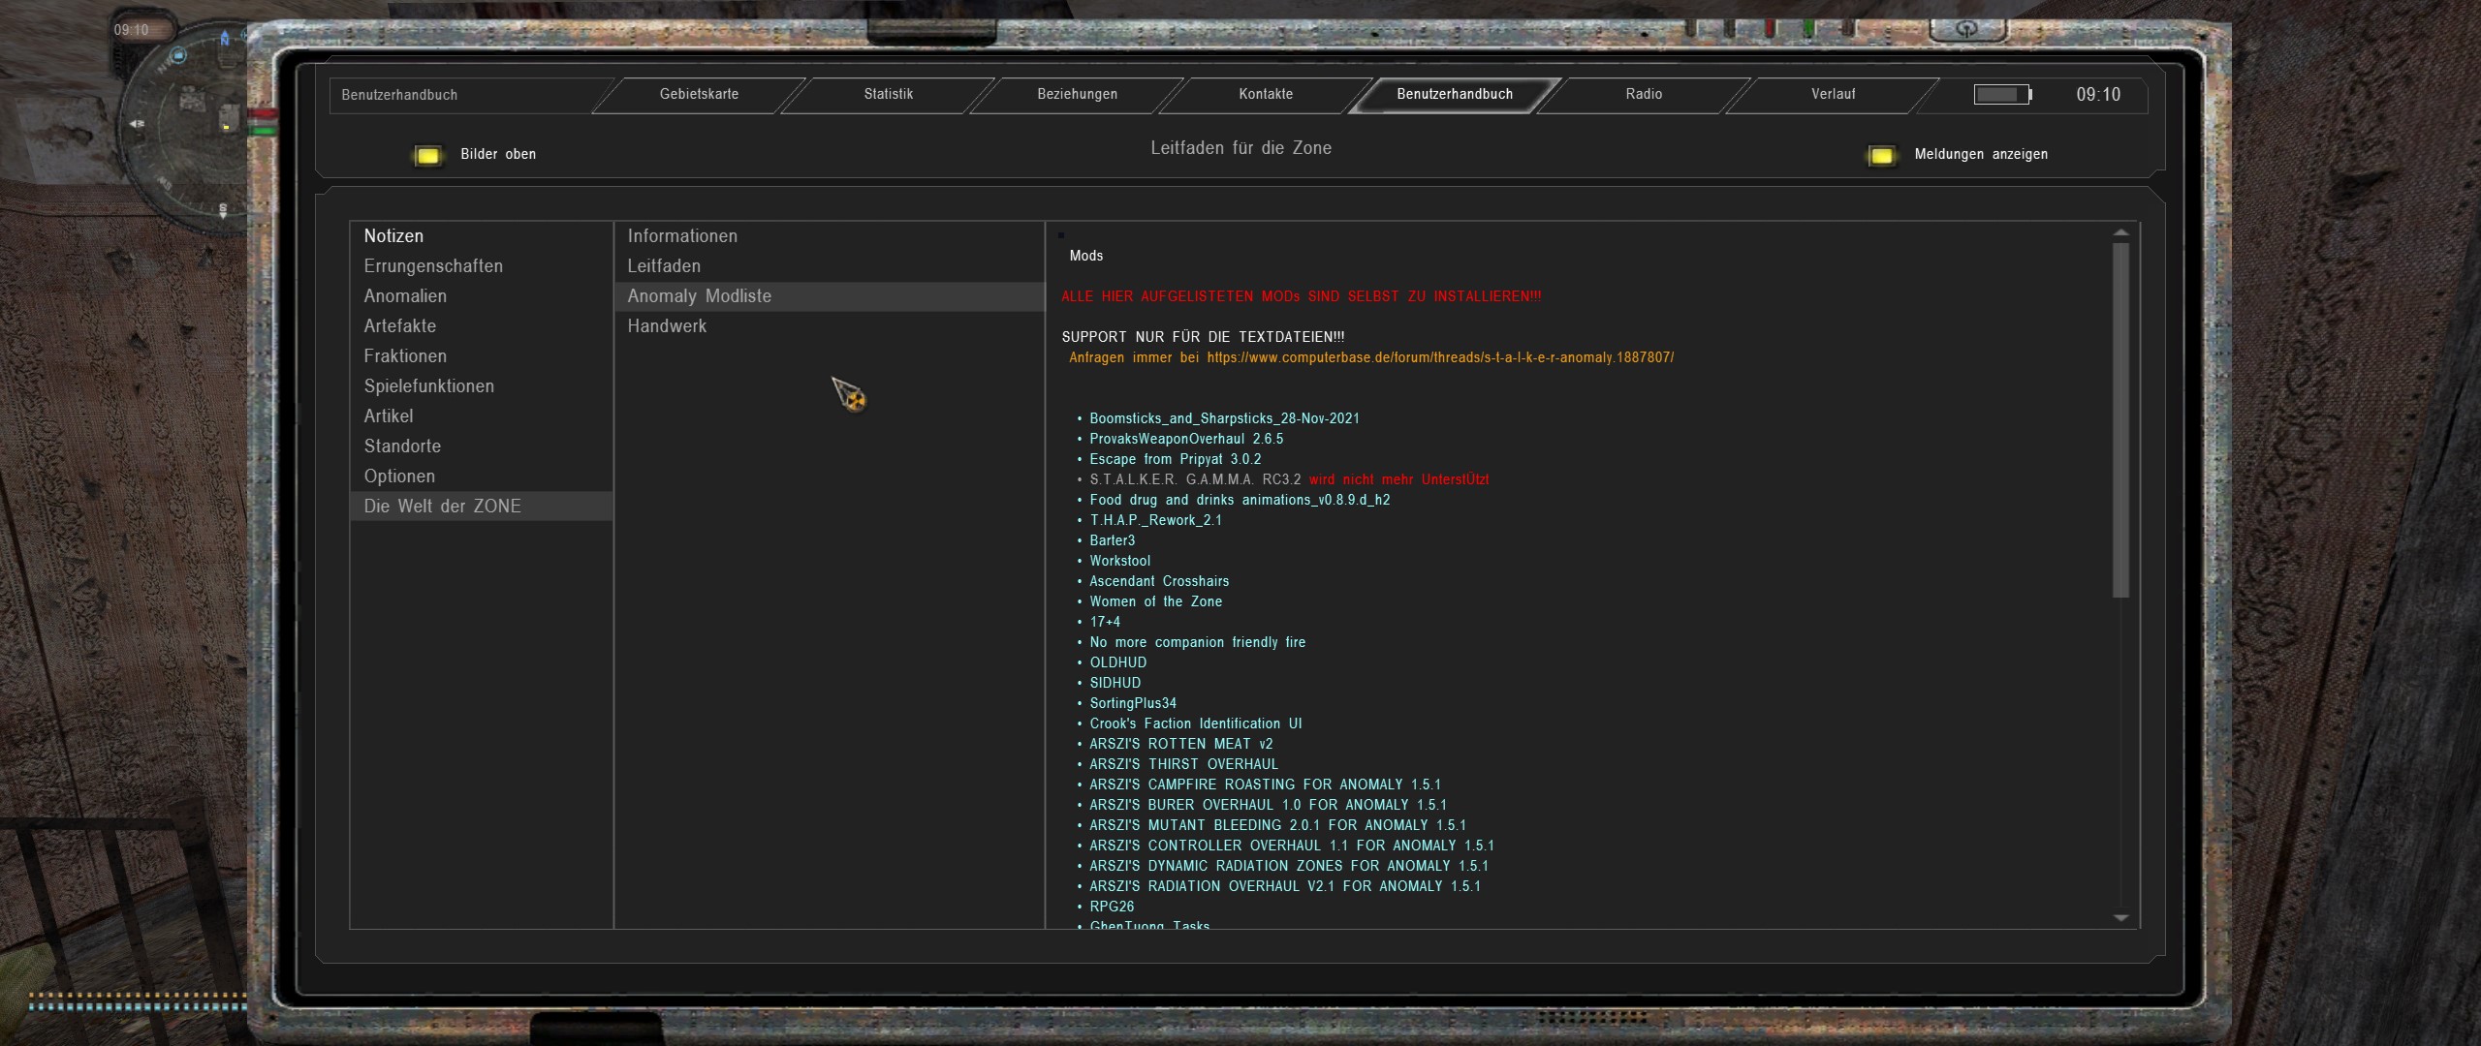The height and width of the screenshot is (1046, 2481).
Task: Select the Kontakte tab
Action: (x=1266, y=94)
